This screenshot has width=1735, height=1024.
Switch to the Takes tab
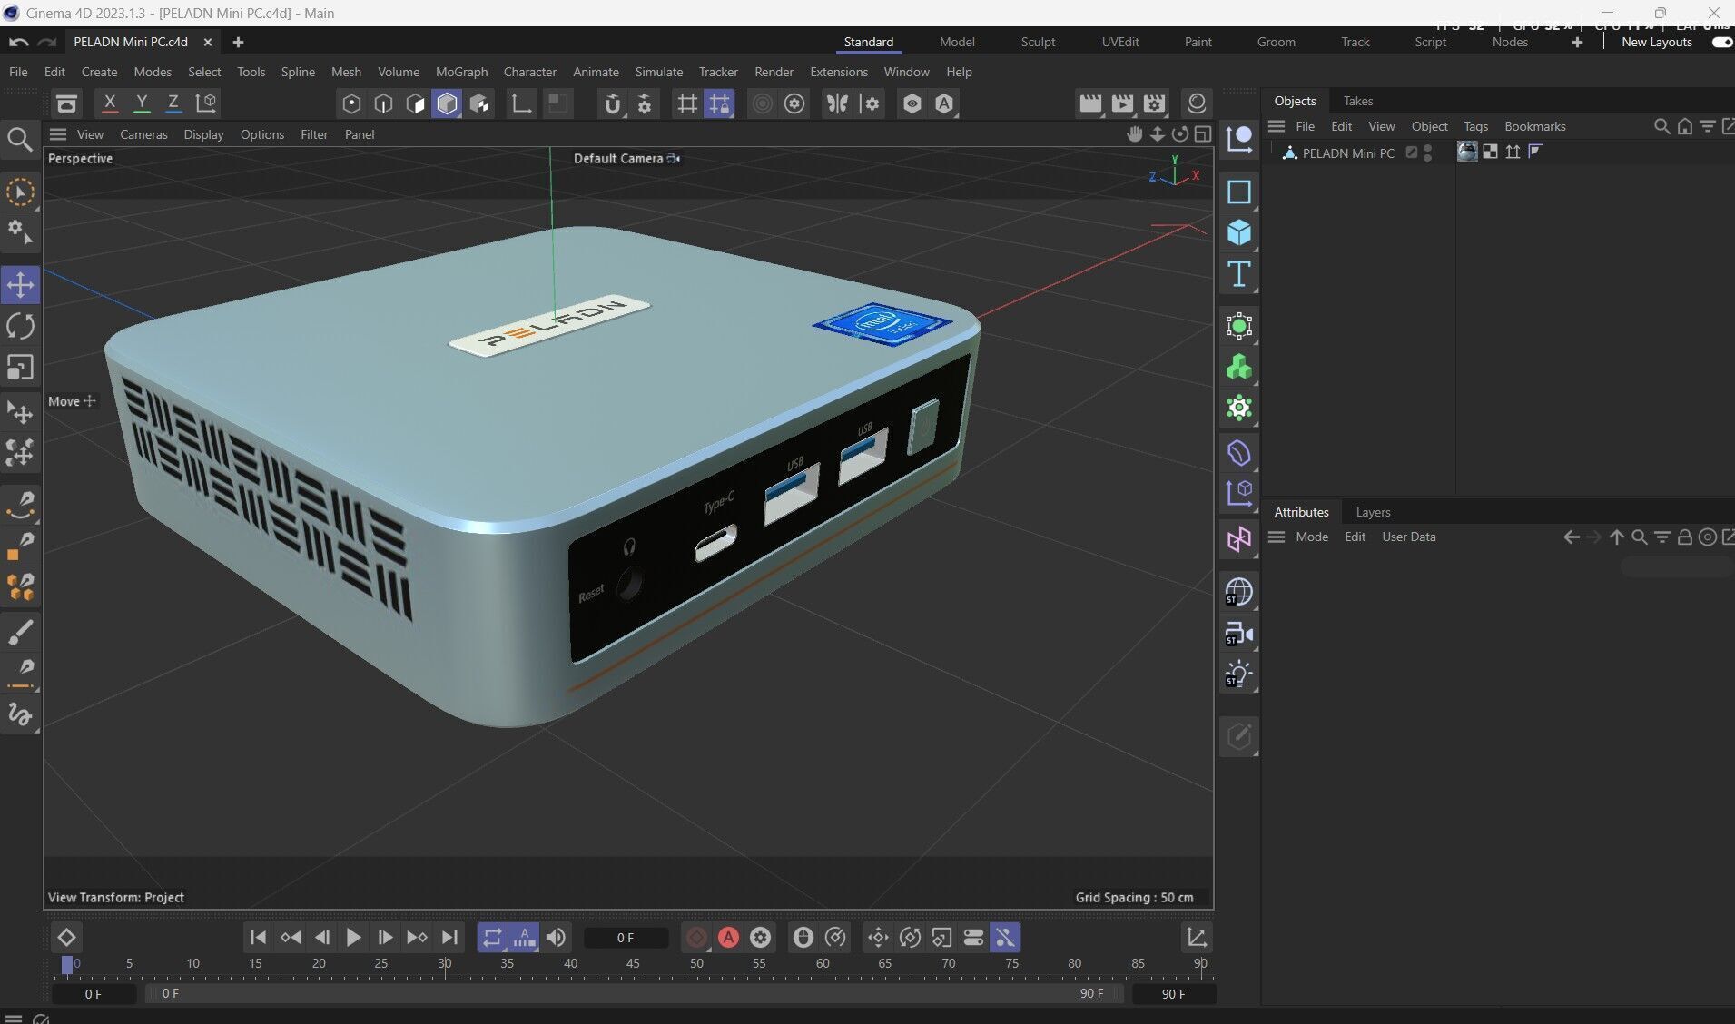coord(1358,101)
